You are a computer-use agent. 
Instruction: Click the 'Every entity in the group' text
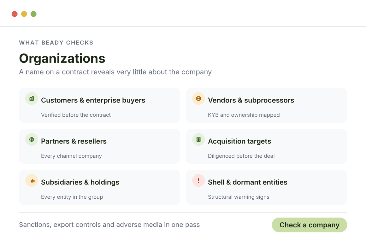coord(72,197)
